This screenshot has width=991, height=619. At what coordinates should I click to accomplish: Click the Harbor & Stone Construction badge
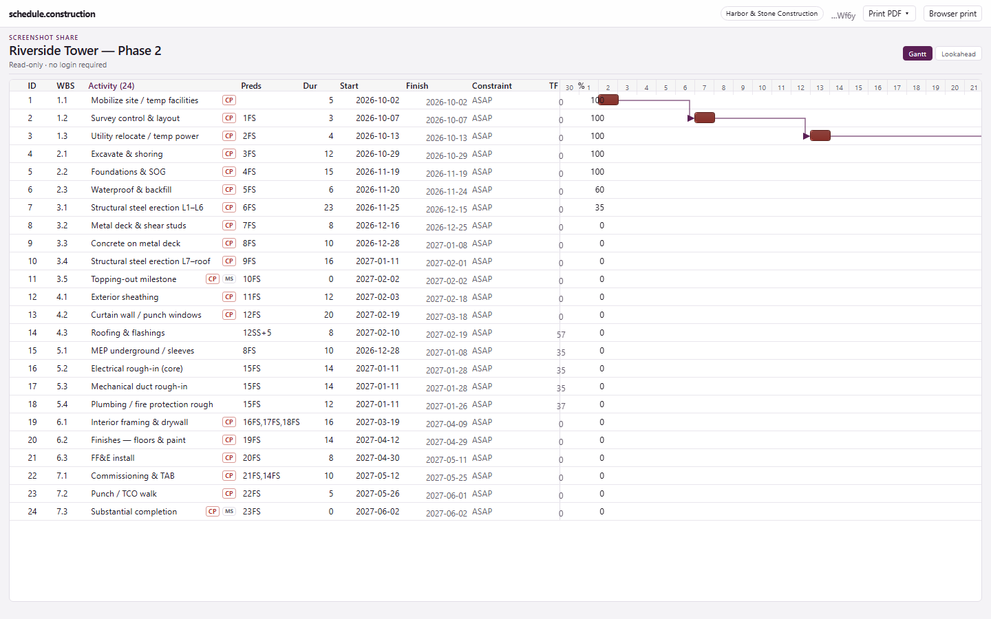point(771,14)
